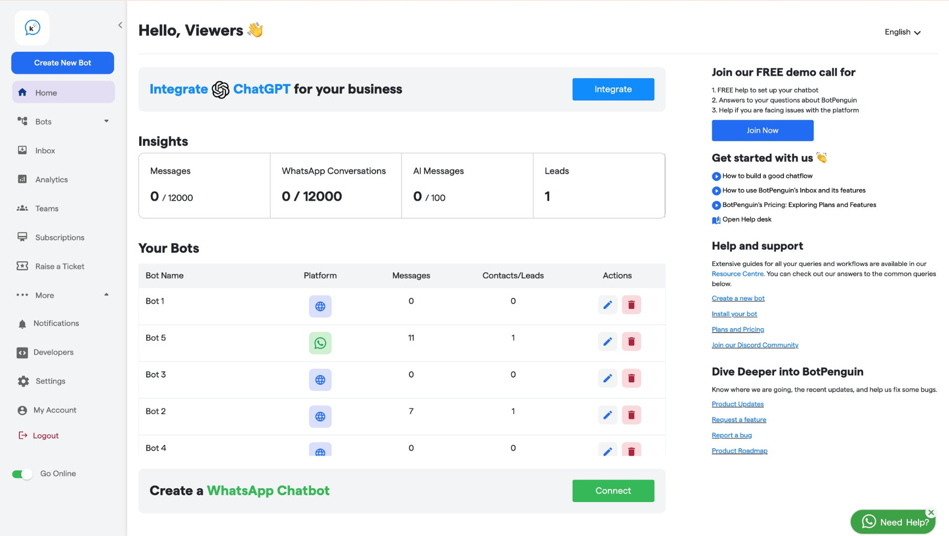Click the Logout icon
Viewport: 949px width, 536px height.
23,436
